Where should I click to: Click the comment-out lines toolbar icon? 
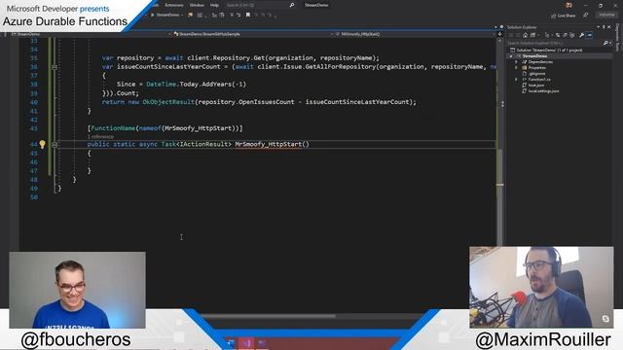point(232,16)
